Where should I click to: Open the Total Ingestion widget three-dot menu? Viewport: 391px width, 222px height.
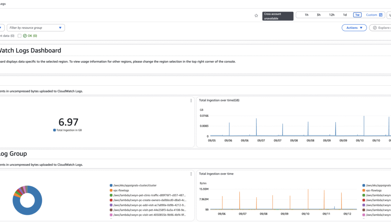point(191,101)
